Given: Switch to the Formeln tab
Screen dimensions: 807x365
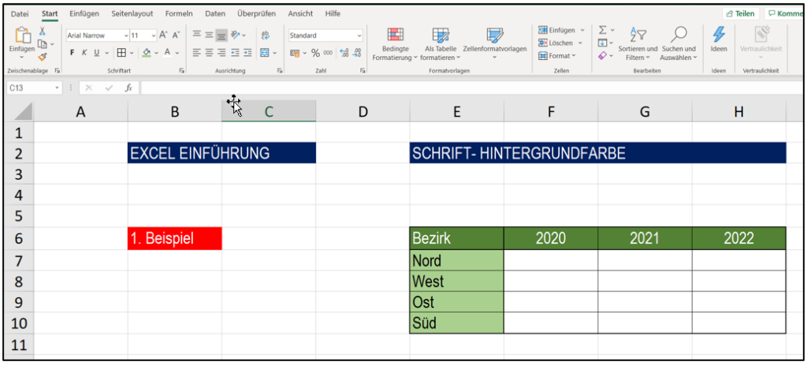Looking at the screenshot, I should 180,14.
